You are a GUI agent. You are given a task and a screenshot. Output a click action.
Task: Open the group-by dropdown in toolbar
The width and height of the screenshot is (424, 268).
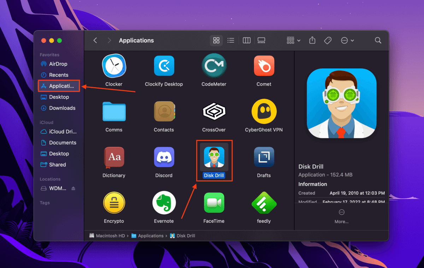click(x=294, y=41)
